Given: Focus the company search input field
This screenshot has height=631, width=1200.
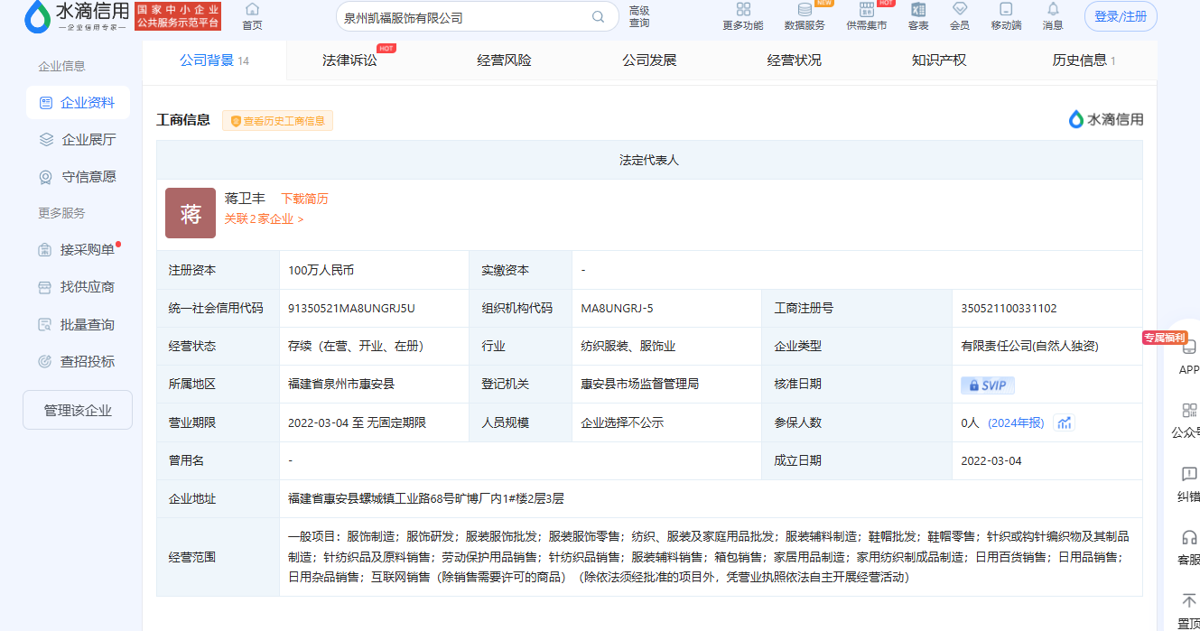Looking at the screenshot, I should coord(462,17).
